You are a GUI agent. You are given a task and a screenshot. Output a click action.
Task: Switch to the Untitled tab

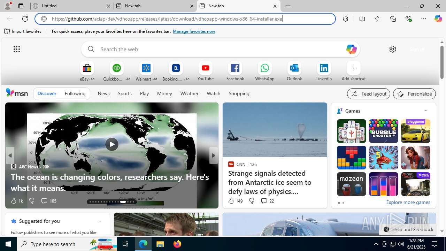pos(72,6)
